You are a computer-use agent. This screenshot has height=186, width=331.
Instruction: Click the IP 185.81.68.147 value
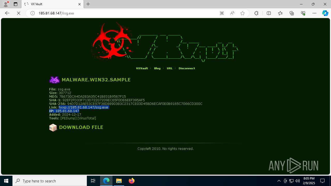[67, 111]
